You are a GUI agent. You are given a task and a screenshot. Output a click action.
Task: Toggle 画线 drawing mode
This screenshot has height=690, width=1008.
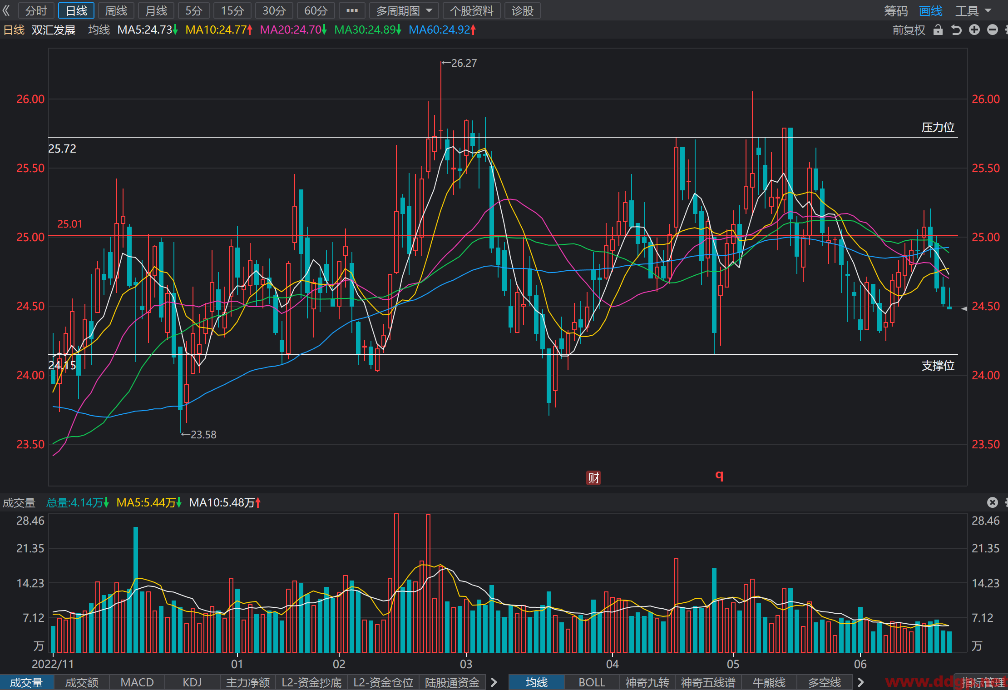[930, 10]
